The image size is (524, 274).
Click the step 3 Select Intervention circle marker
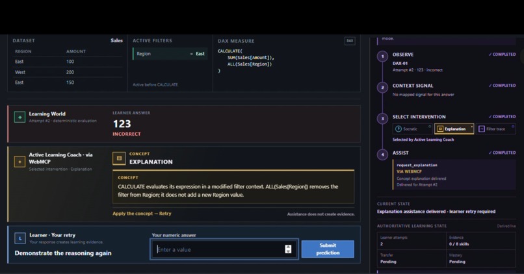click(382, 118)
